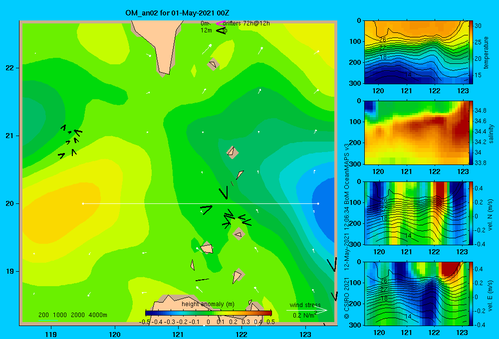Click the 'vel. N (m/s)' axis label
Image resolution: width=499 pixels, height=339 pixels.
coord(491,215)
